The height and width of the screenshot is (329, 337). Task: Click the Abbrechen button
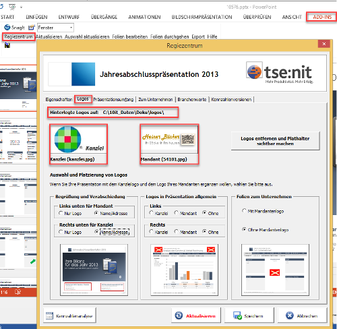pos(303,316)
